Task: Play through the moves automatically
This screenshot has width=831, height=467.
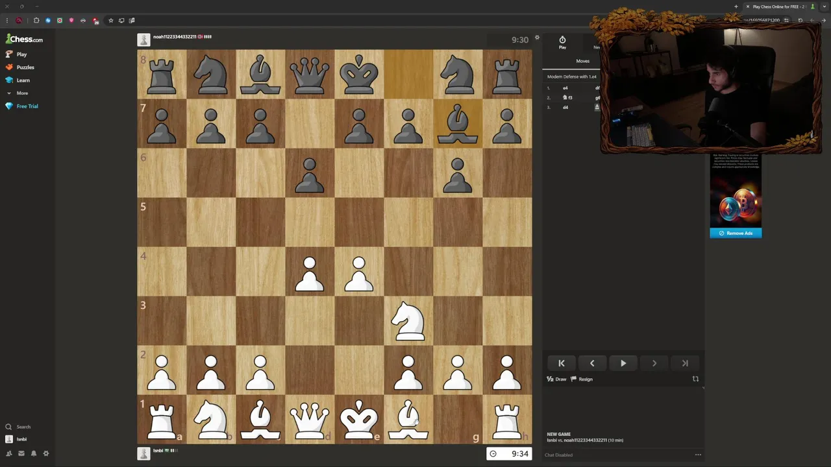Action: pyautogui.click(x=623, y=363)
